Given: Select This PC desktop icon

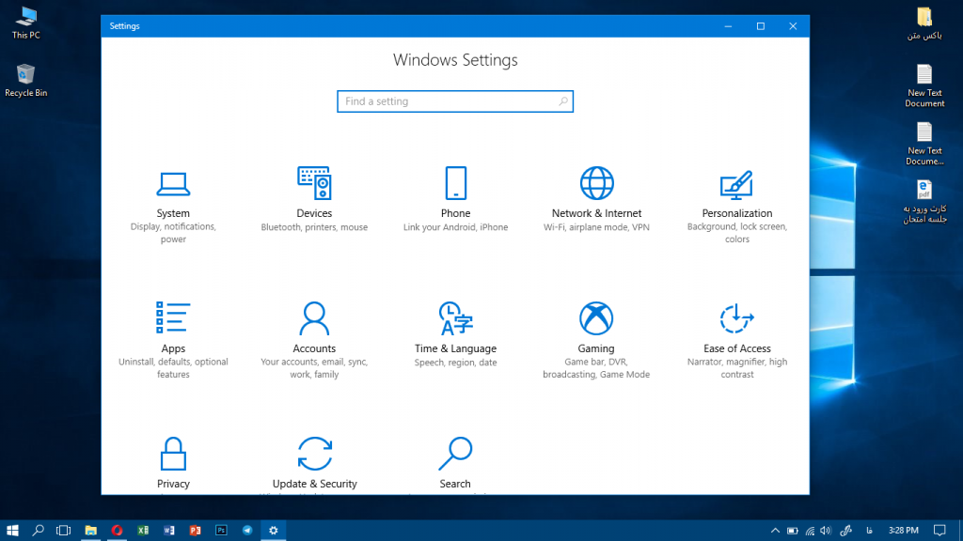Looking at the screenshot, I should 25,23.
